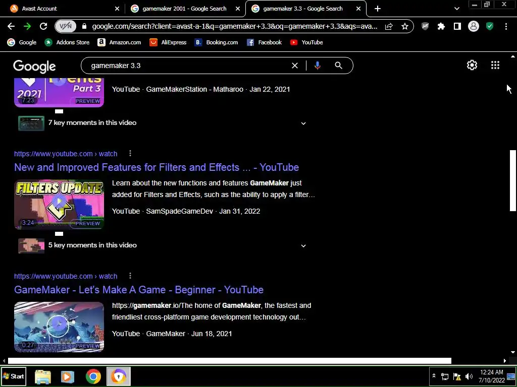Open the extensions puzzle piece menu

tap(441, 26)
